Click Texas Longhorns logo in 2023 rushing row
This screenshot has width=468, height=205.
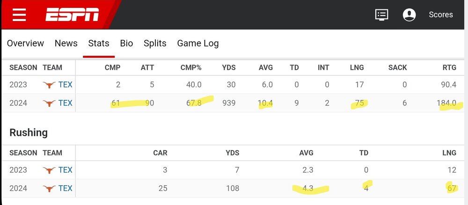(49, 170)
